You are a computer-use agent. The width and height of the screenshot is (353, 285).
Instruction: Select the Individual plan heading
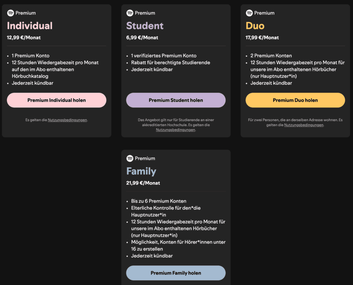coord(29,25)
